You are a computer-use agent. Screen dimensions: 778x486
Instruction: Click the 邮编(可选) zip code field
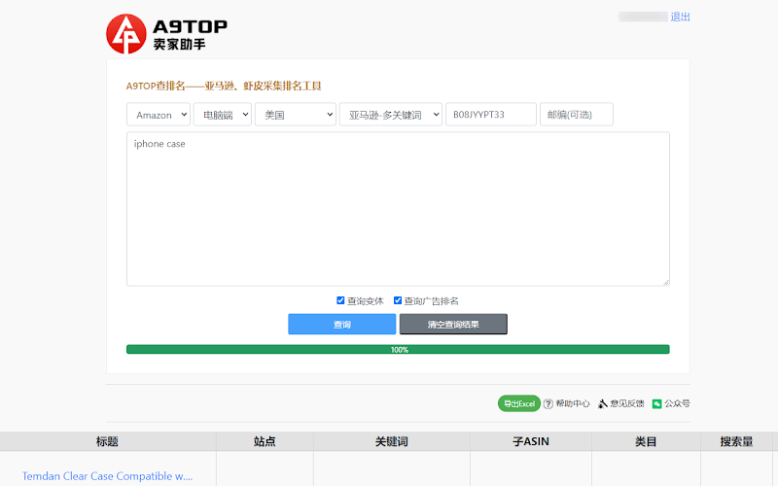[x=577, y=115]
